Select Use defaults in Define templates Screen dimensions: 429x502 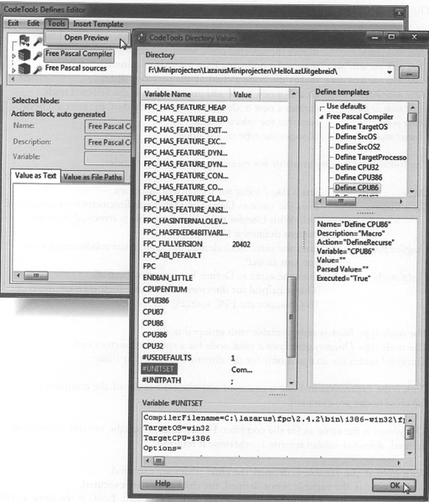click(346, 106)
